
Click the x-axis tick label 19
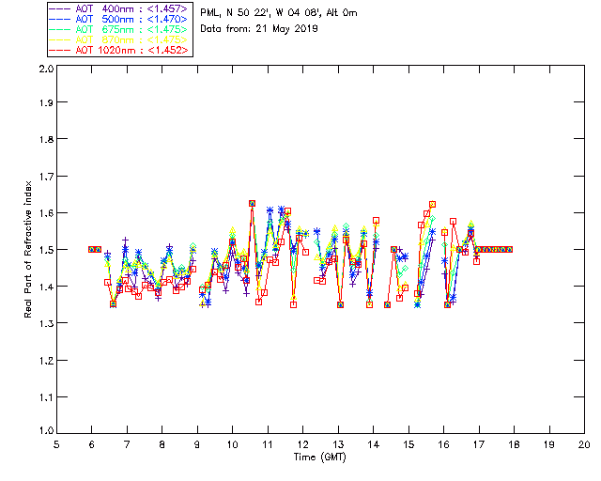[549, 444]
